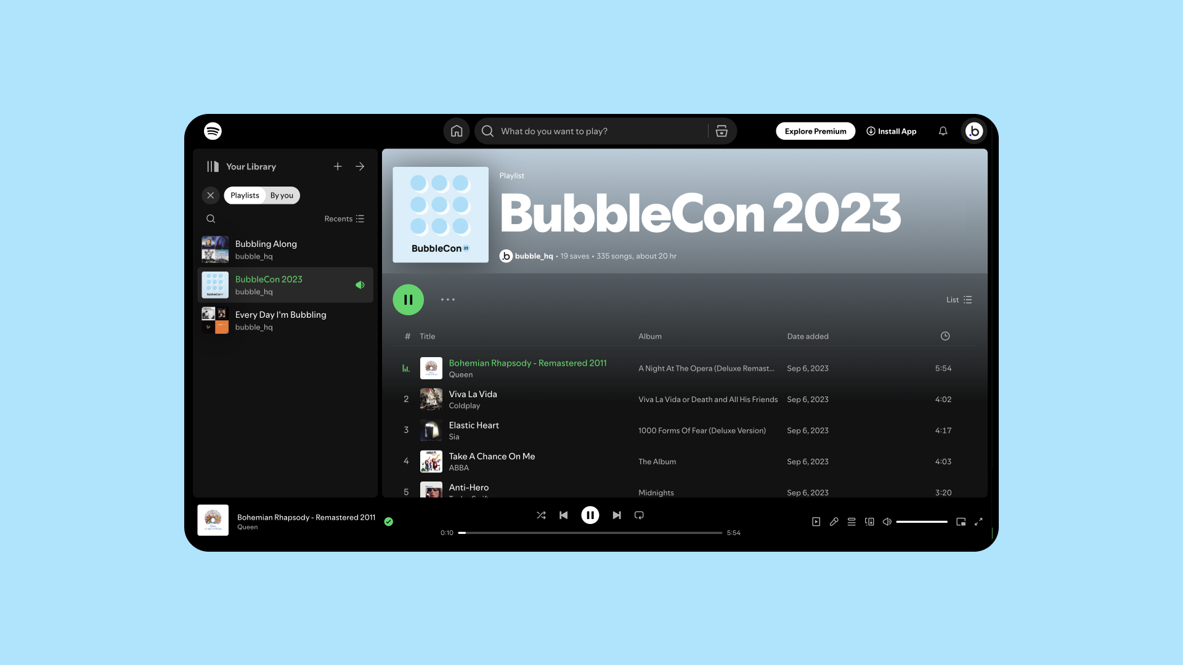Click the shuffle playback icon

point(540,515)
